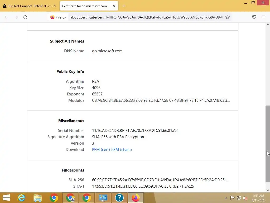270x203 pixels.
Task: Show hidden system tray icons
Action: click(x=226, y=198)
